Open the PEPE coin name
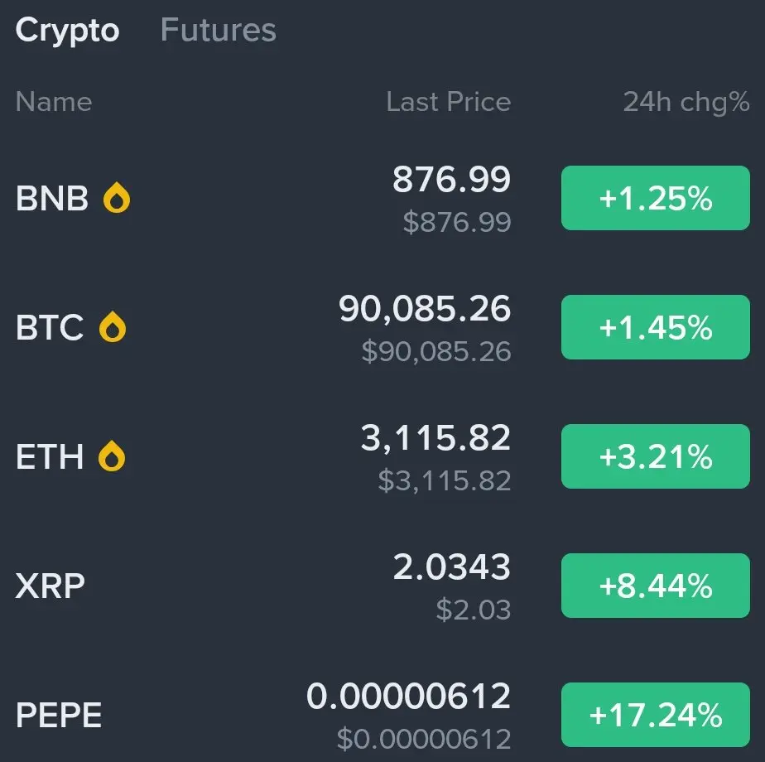Viewport: 765px width, 762px height. (59, 715)
